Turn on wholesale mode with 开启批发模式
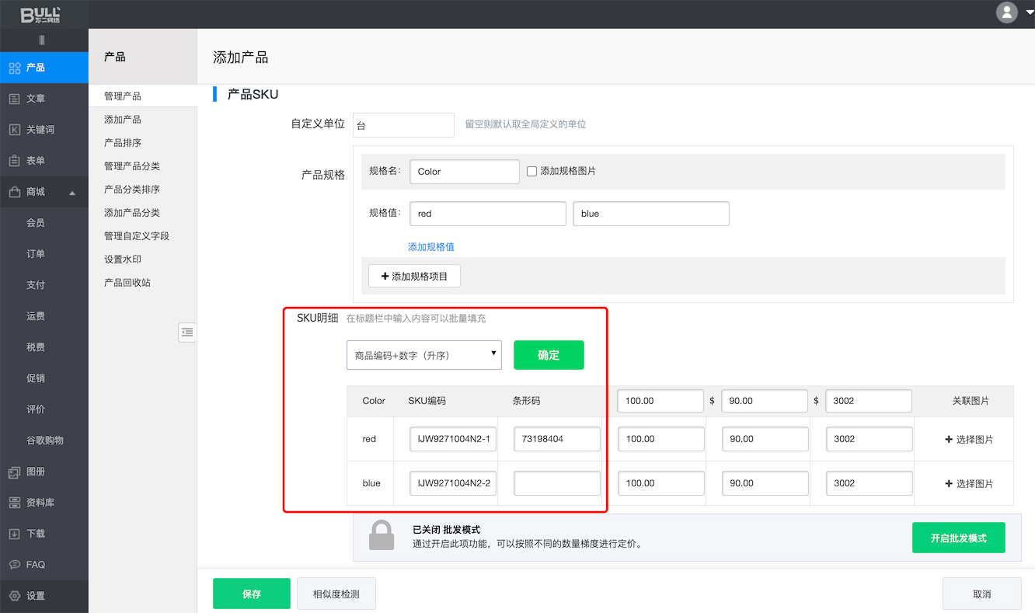The height and width of the screenshot is (613, 1035). (x=958, y=538)
